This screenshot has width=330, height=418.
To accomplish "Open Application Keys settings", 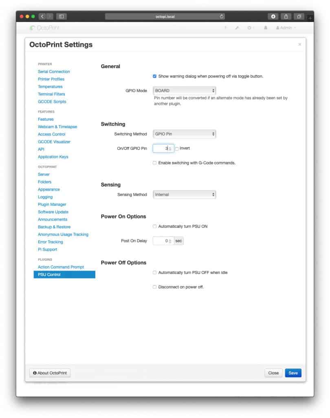I will coord(53,156).
